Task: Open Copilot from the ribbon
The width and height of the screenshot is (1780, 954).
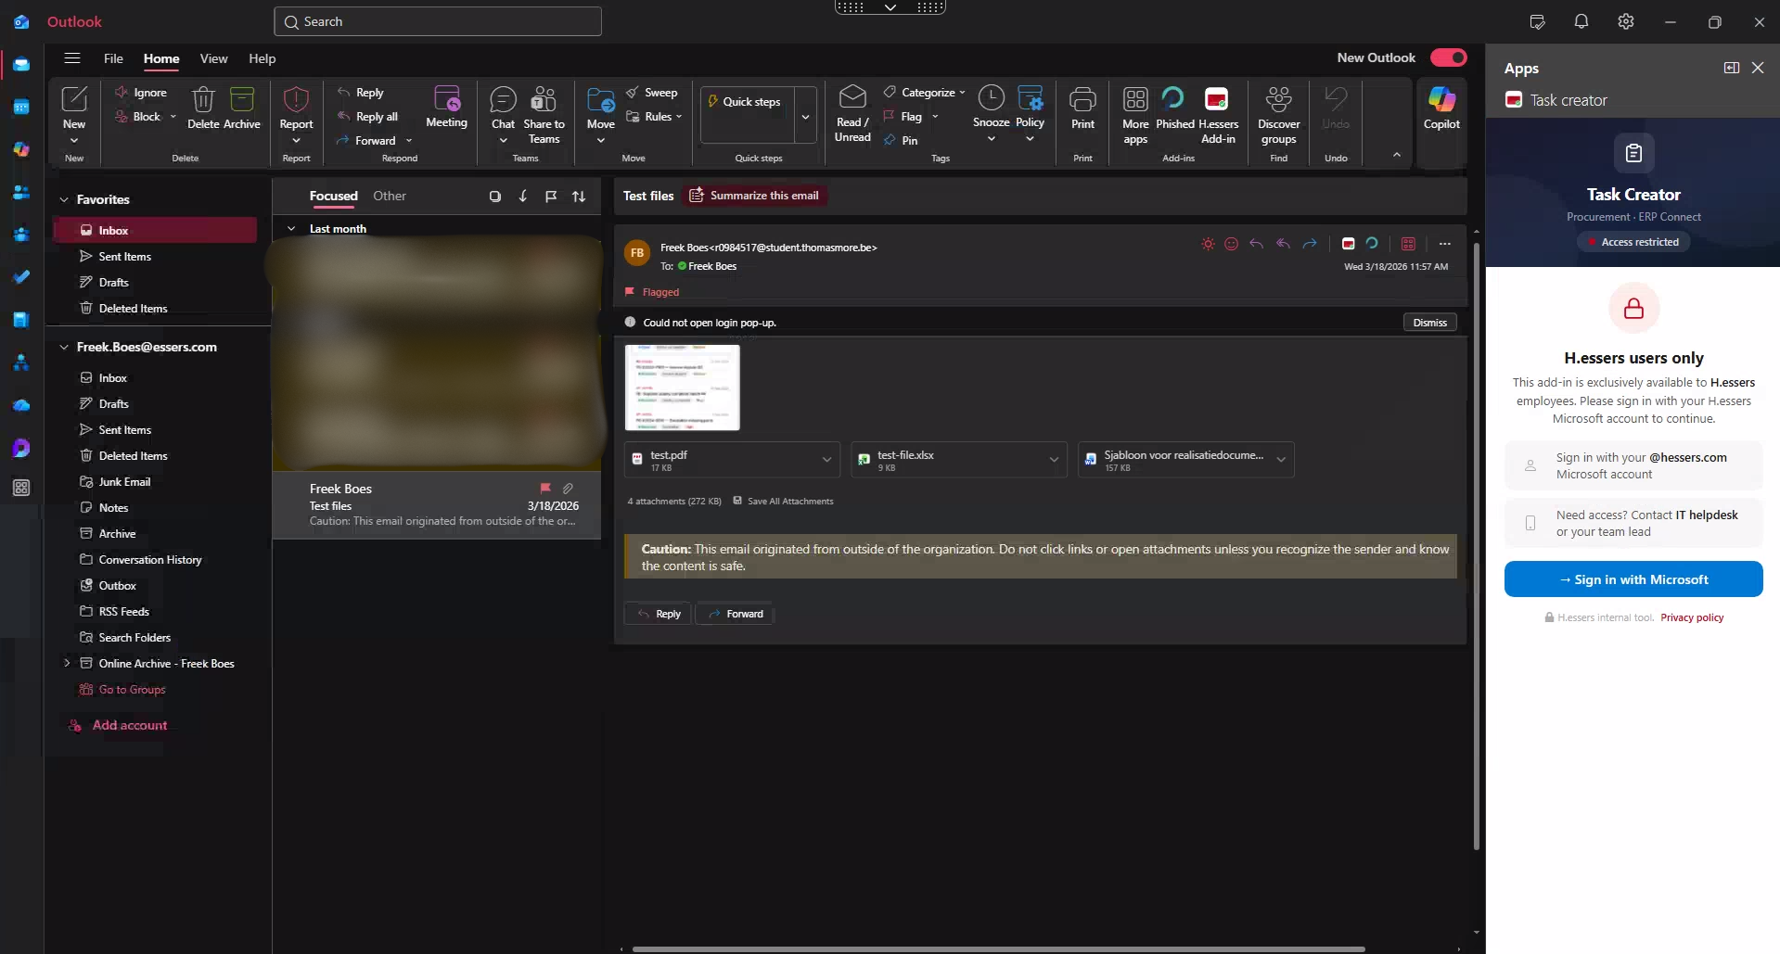Action: [x=1441, y=108]
